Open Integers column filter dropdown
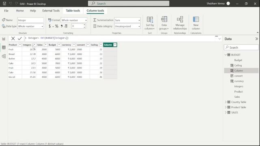Image resolution: width=260 pixels, height=146 pixels. point(34,45)
